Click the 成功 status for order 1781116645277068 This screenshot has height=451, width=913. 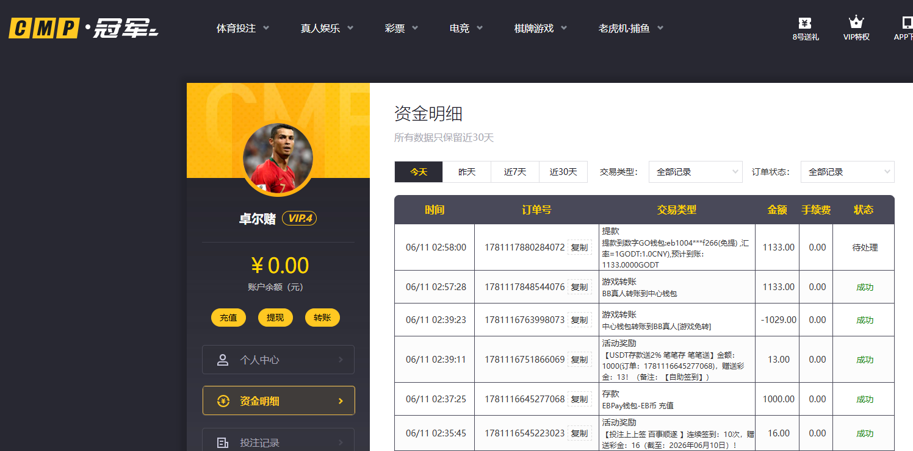(x=865, y=399)
